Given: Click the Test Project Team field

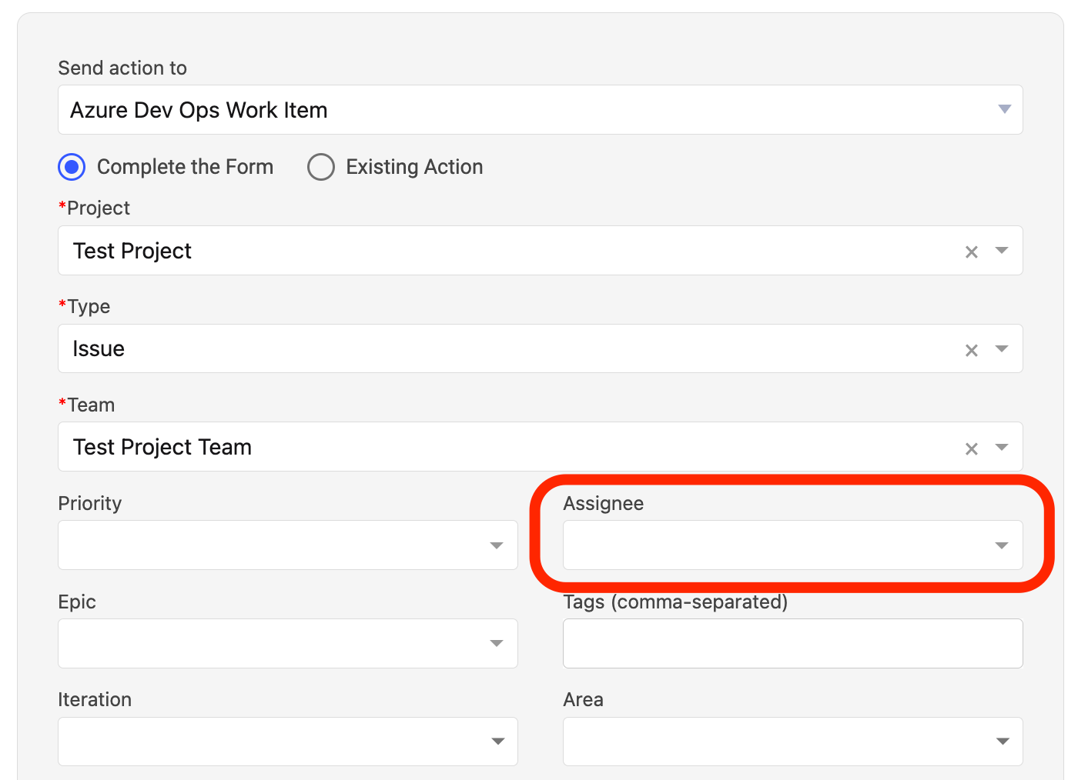Looking at the screenshot, I should pos(541,447).
